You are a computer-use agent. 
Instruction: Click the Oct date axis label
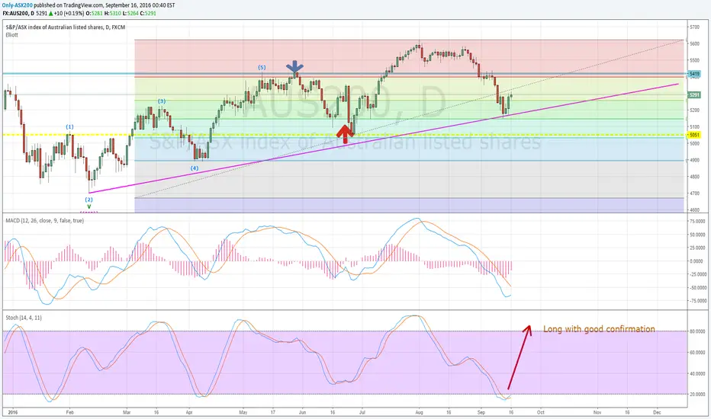(x=541, y=413)
